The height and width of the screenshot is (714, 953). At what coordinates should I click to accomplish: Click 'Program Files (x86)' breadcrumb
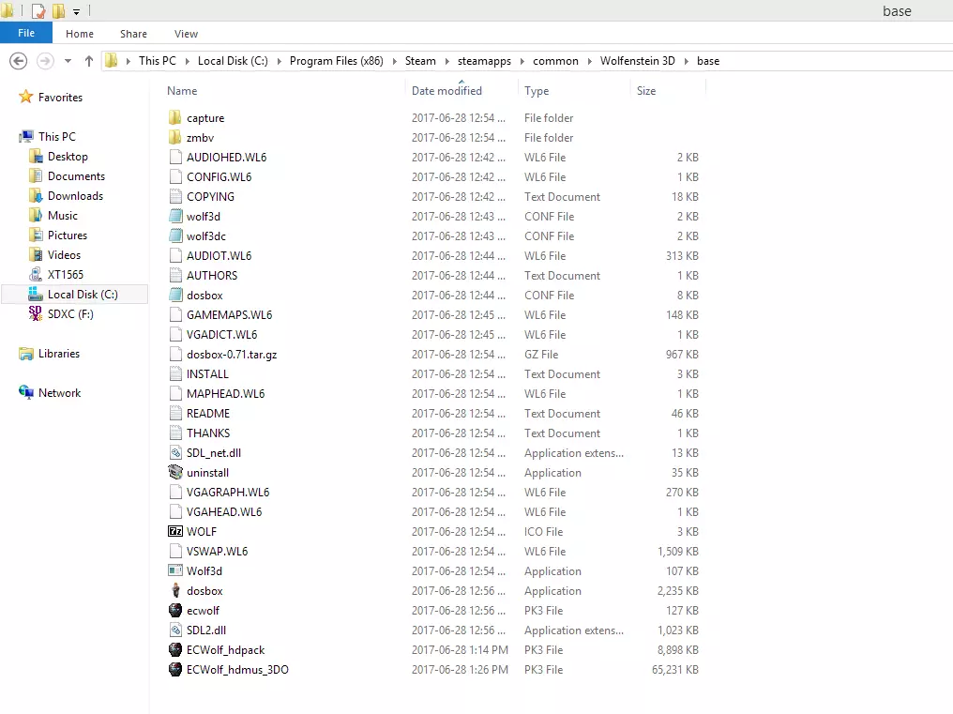pos(336,61)
